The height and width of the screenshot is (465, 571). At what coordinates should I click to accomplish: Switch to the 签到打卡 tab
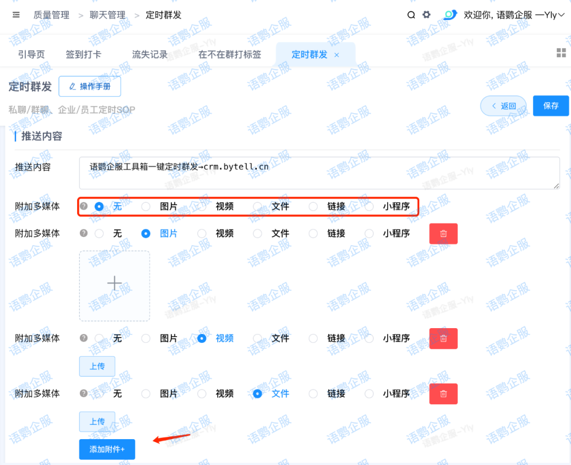pos(84,54)
